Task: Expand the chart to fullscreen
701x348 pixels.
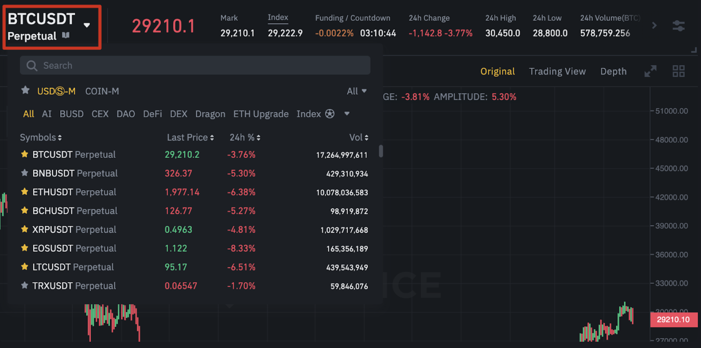Action: pos(650,71)
